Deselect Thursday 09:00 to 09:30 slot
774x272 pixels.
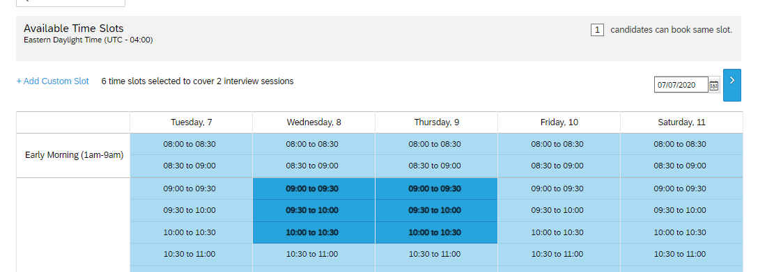coord(436,189)
